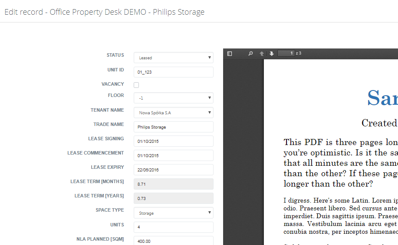Click the LEASE TERM [YEARS] label
This screenshot has width=398, height=245.
click(99, 196)
